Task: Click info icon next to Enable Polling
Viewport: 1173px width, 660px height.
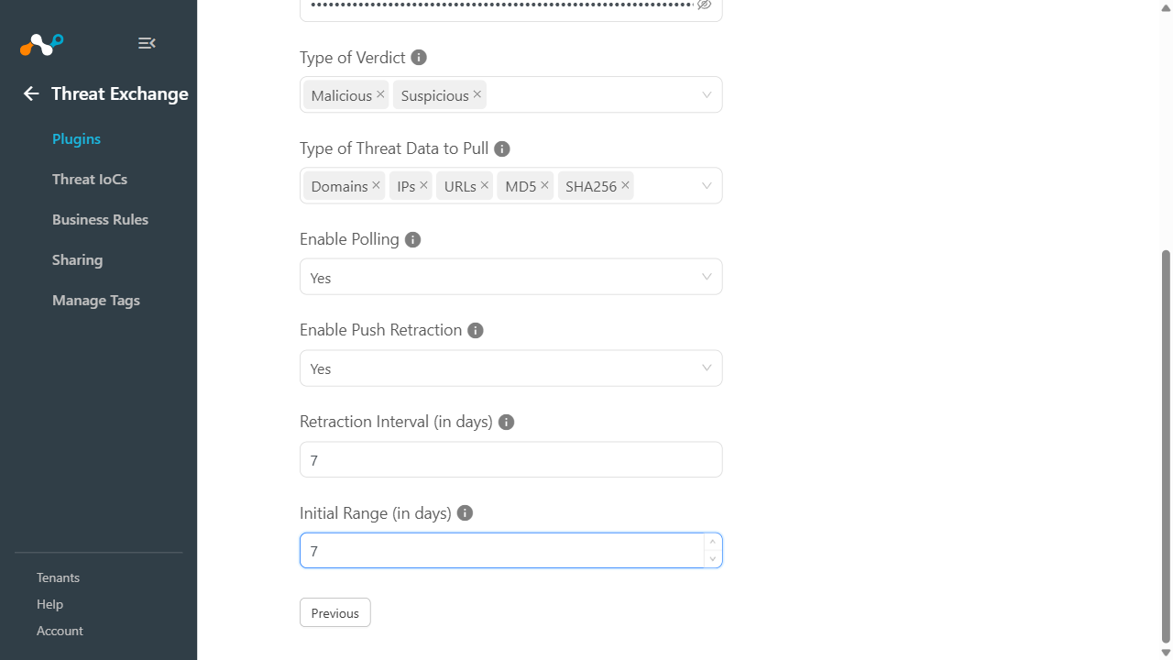Action: (412, 239)
